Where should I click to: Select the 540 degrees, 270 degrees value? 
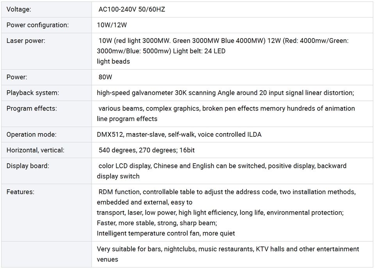146,150
